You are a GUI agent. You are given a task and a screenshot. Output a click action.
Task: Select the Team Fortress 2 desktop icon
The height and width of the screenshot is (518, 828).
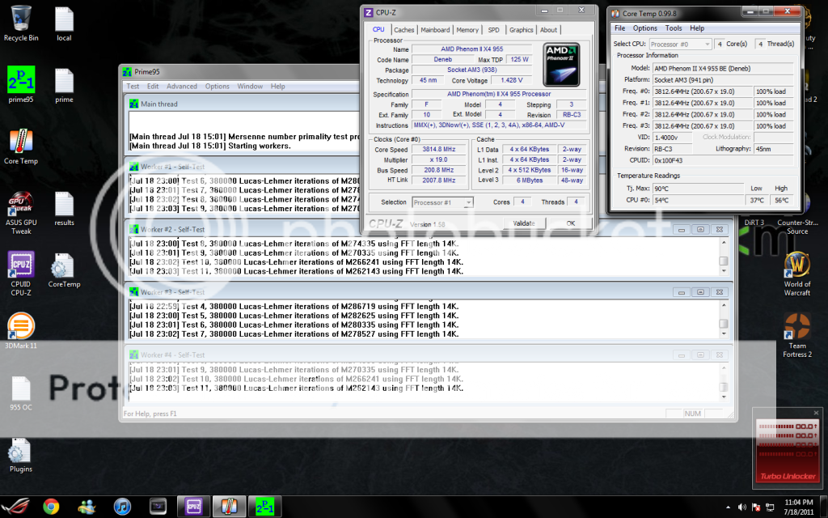coord(796,335)
